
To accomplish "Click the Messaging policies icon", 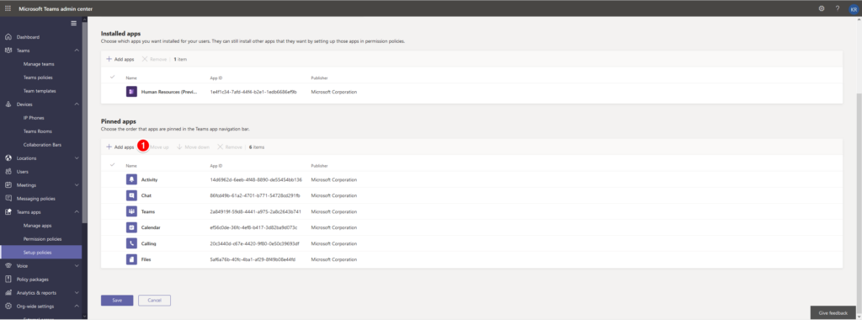I will point(8,199).
